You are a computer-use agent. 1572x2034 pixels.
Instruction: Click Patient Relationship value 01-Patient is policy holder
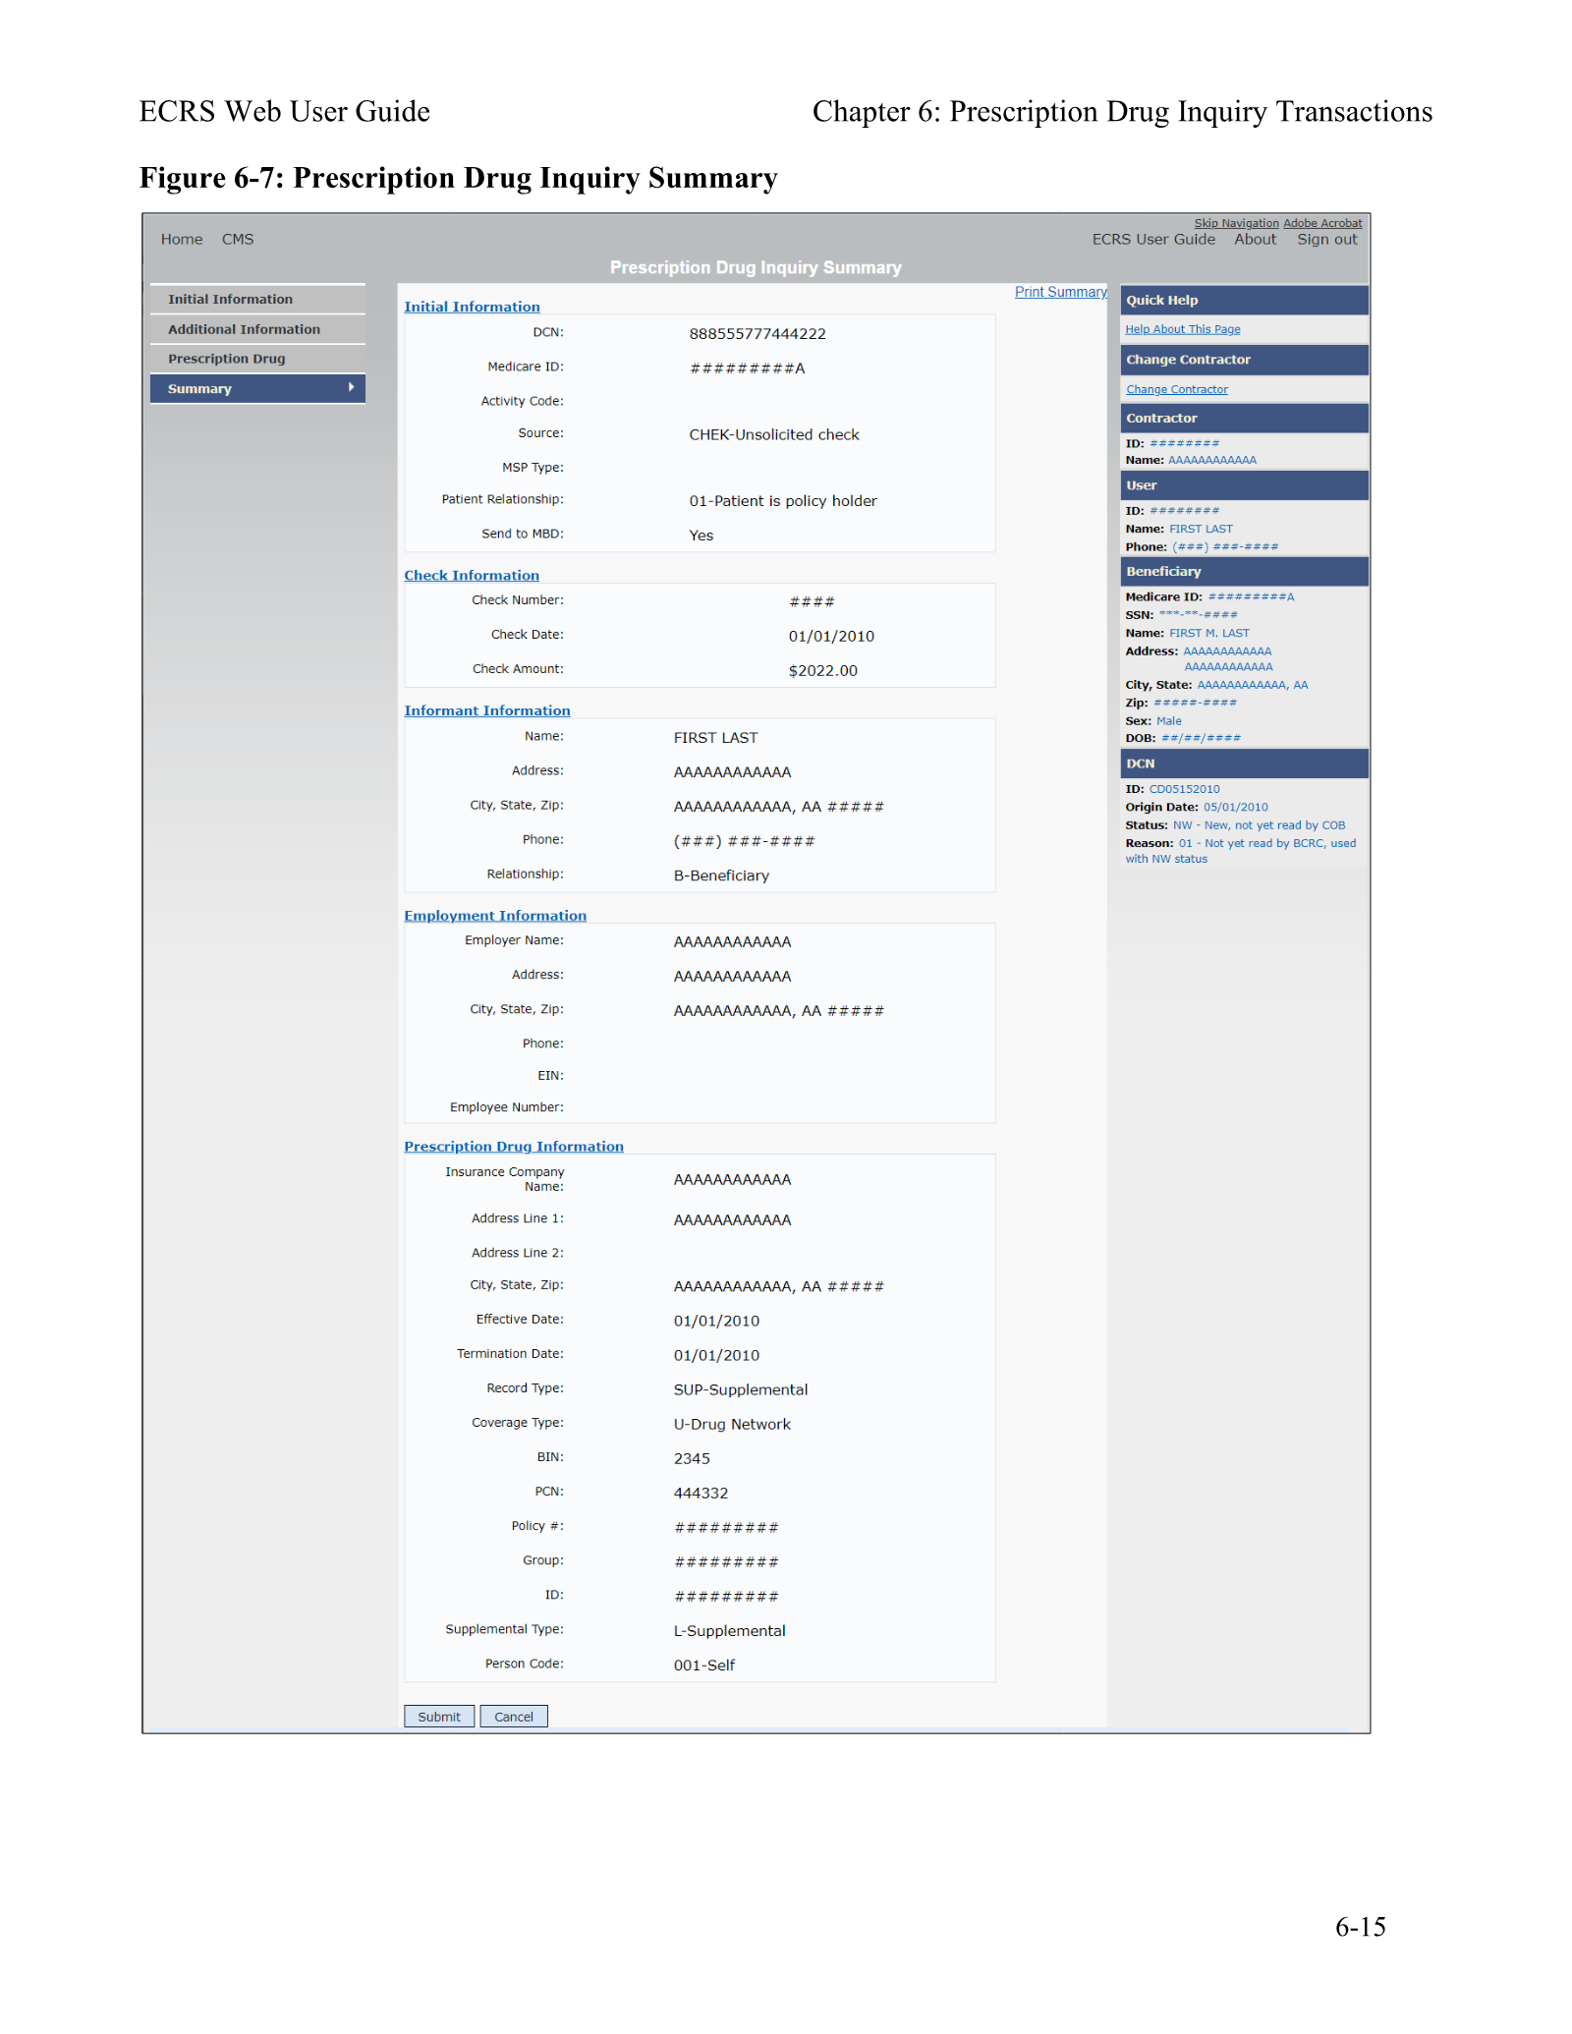783,501
